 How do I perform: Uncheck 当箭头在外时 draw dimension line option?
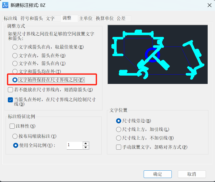pyautogui.click(x=10, y=100)
